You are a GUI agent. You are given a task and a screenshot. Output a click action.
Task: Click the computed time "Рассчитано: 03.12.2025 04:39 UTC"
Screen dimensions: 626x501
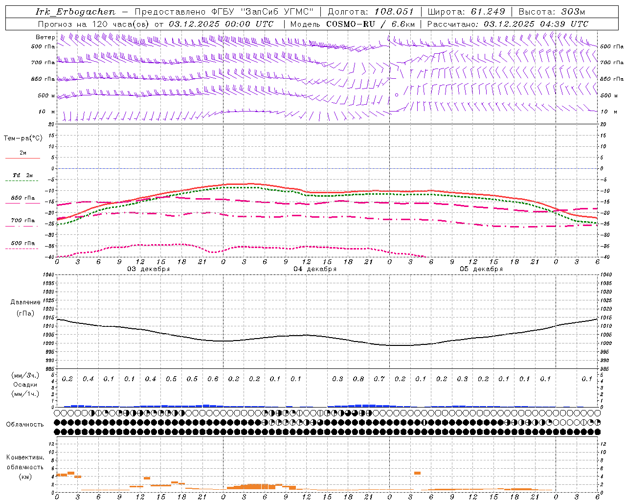click(x=508, y=24)
